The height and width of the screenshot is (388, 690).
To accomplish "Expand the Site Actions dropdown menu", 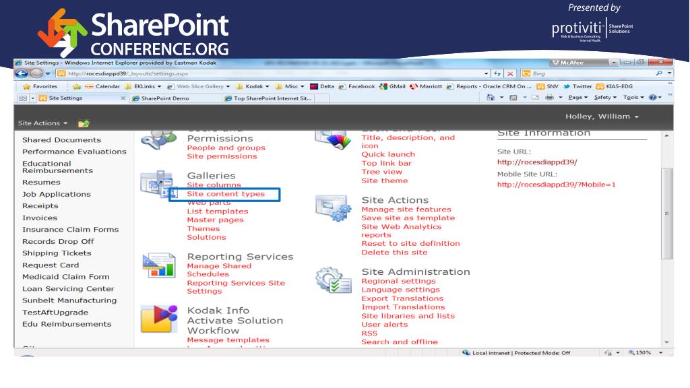I will [42, 123].
